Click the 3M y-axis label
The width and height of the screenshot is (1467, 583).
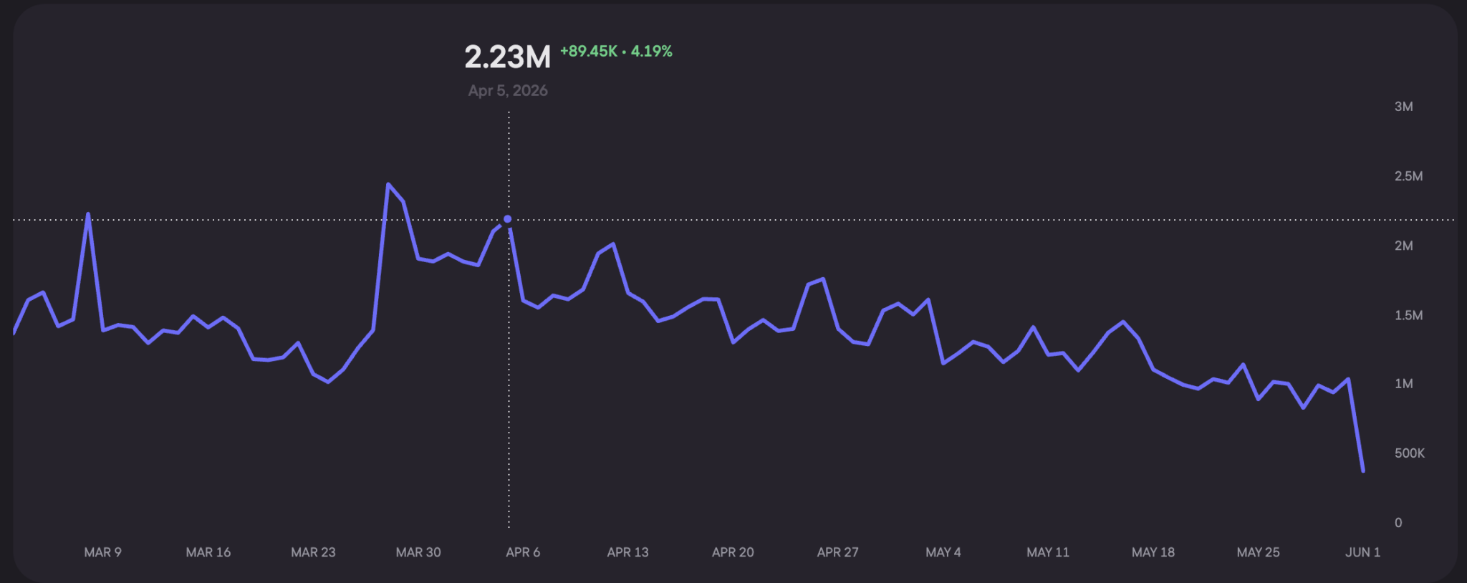point(1404,107)
